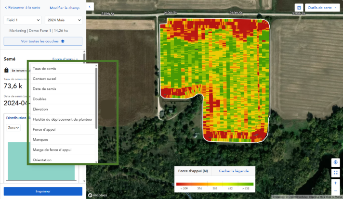Select Taux de semis option
343x199 pixels.
[x=63, y=69]
